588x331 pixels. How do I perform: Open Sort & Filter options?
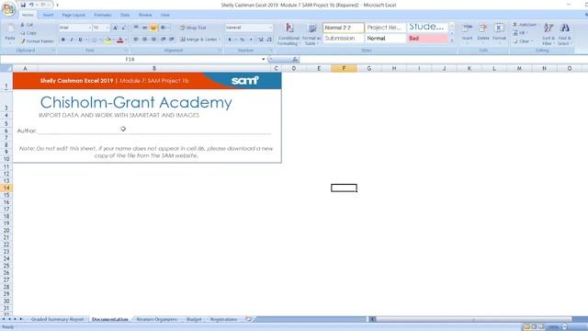point(548,34)
